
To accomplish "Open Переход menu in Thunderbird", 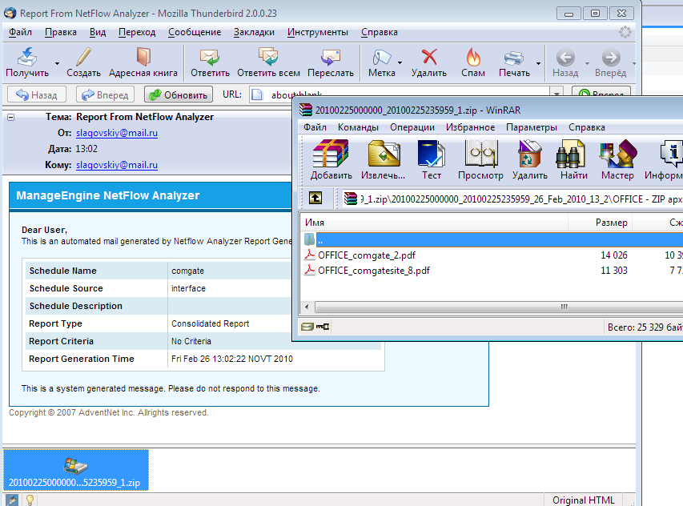I will (x=137, y=32).
